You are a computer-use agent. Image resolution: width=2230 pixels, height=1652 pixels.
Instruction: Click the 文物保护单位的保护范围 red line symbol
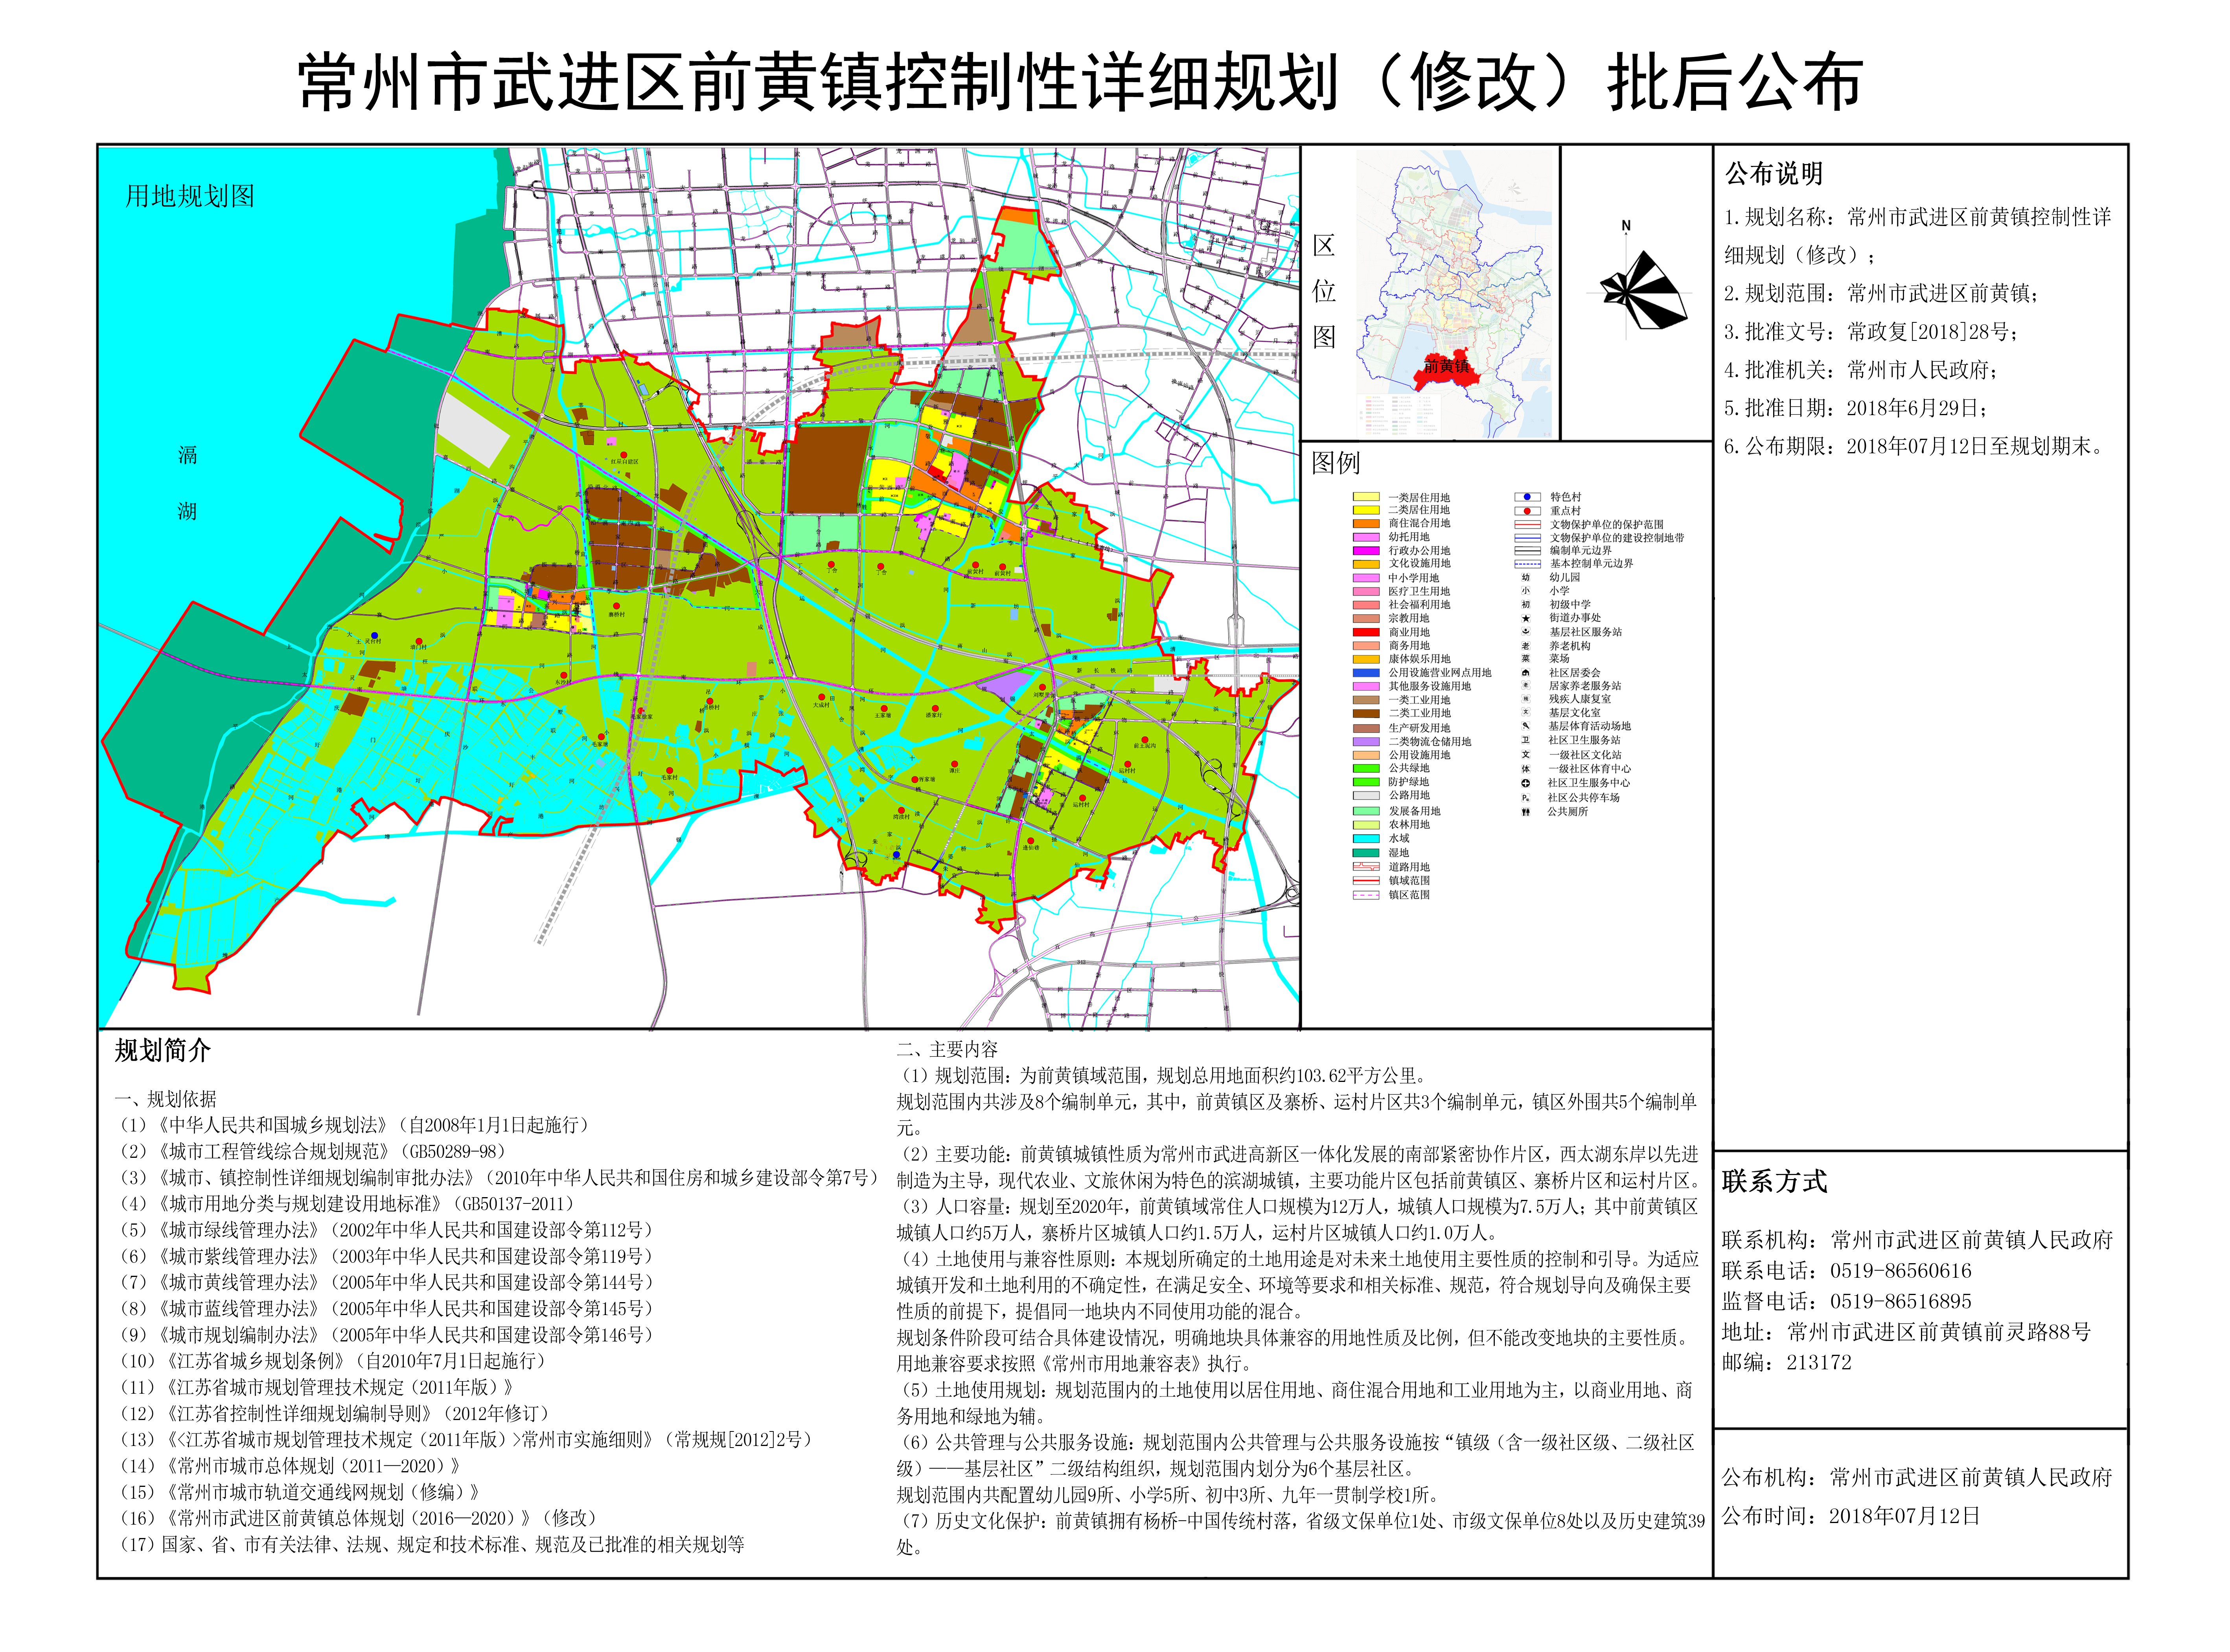pos(1527,524)
